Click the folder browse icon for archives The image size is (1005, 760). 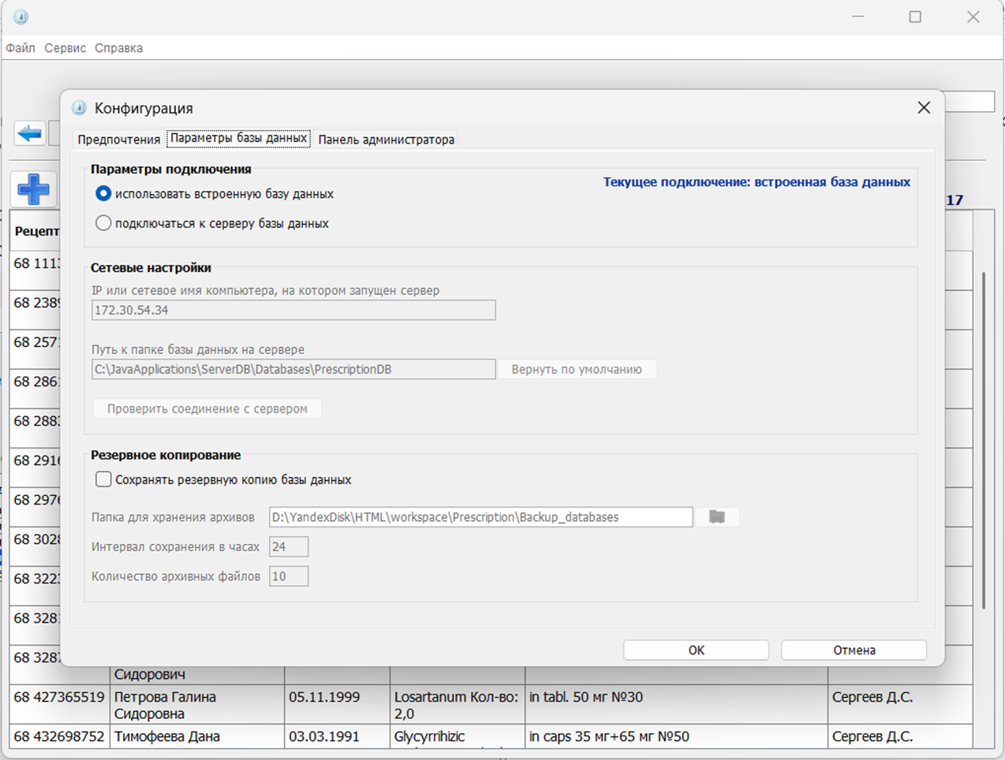[x=716, y=517]
